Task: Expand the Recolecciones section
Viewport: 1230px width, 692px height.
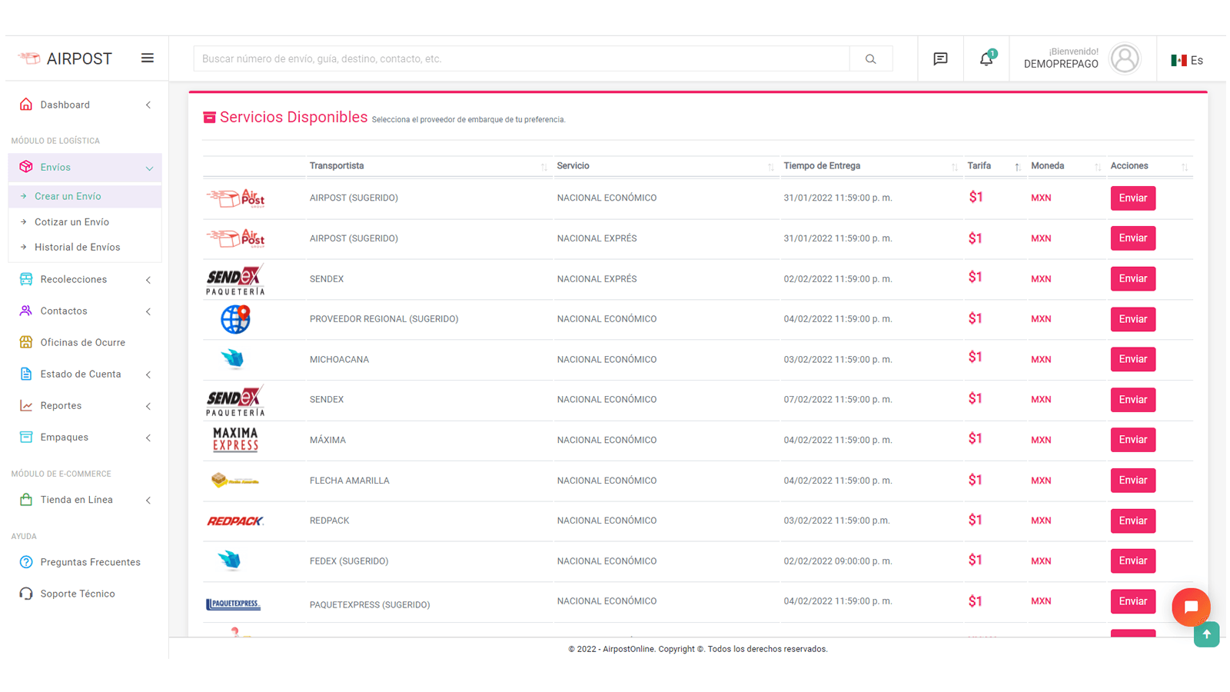Action: [x=148, y=279]
